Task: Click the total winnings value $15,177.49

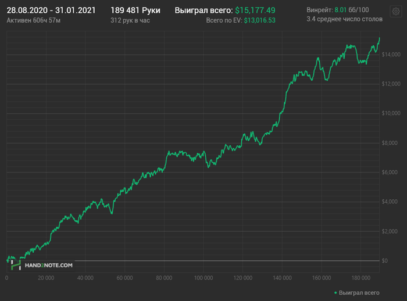Action: 255,10
